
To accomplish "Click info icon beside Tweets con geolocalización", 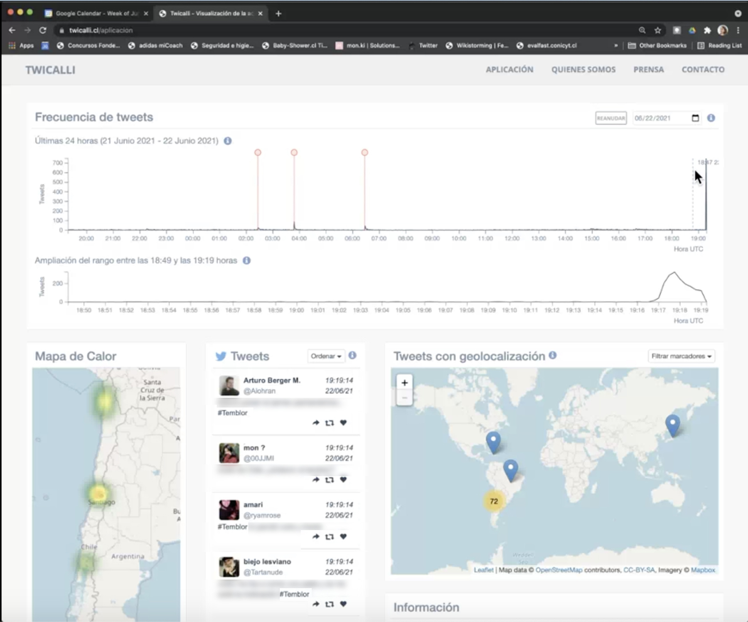I will pos(553,355).
